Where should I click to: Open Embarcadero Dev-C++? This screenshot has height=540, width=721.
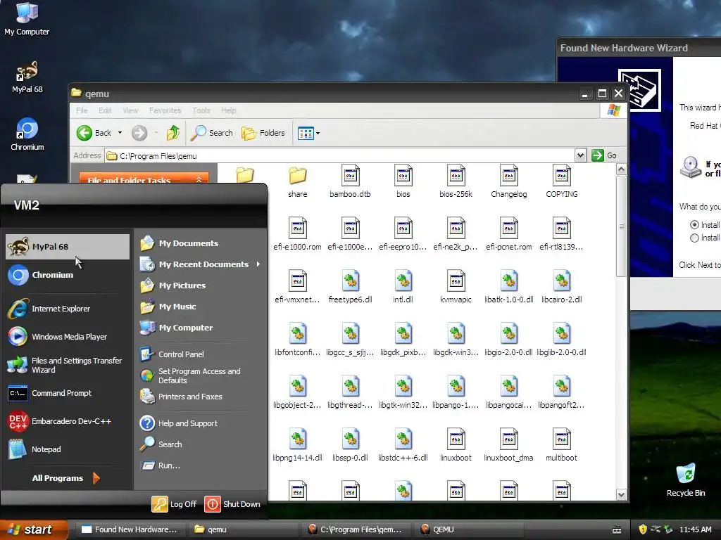[68, 421]
